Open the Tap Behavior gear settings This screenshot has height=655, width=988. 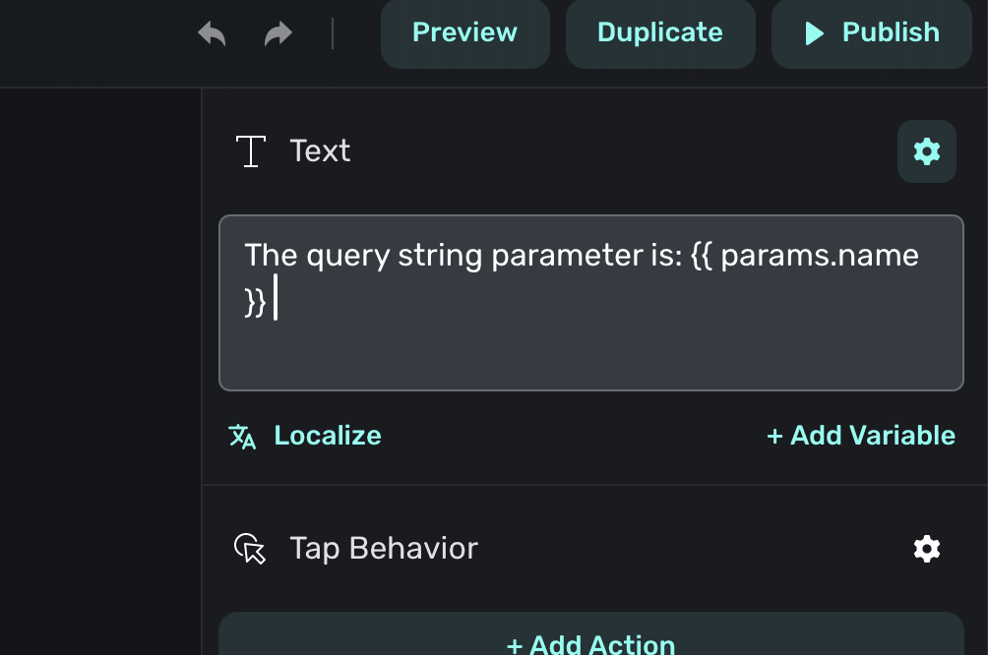tap(927, 549)
